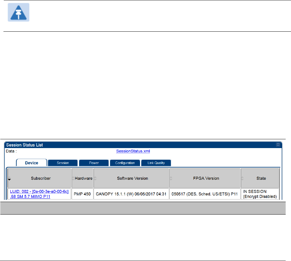Click the blue pushpin note icon

(x=19, y=12)
